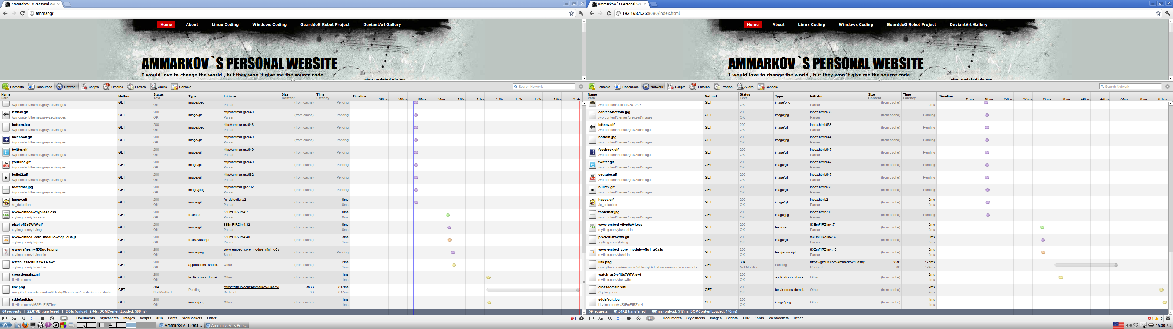Go back in the ammar.gr window
This screenshot has width=1173, height=329.
click(x=5, y=13)
